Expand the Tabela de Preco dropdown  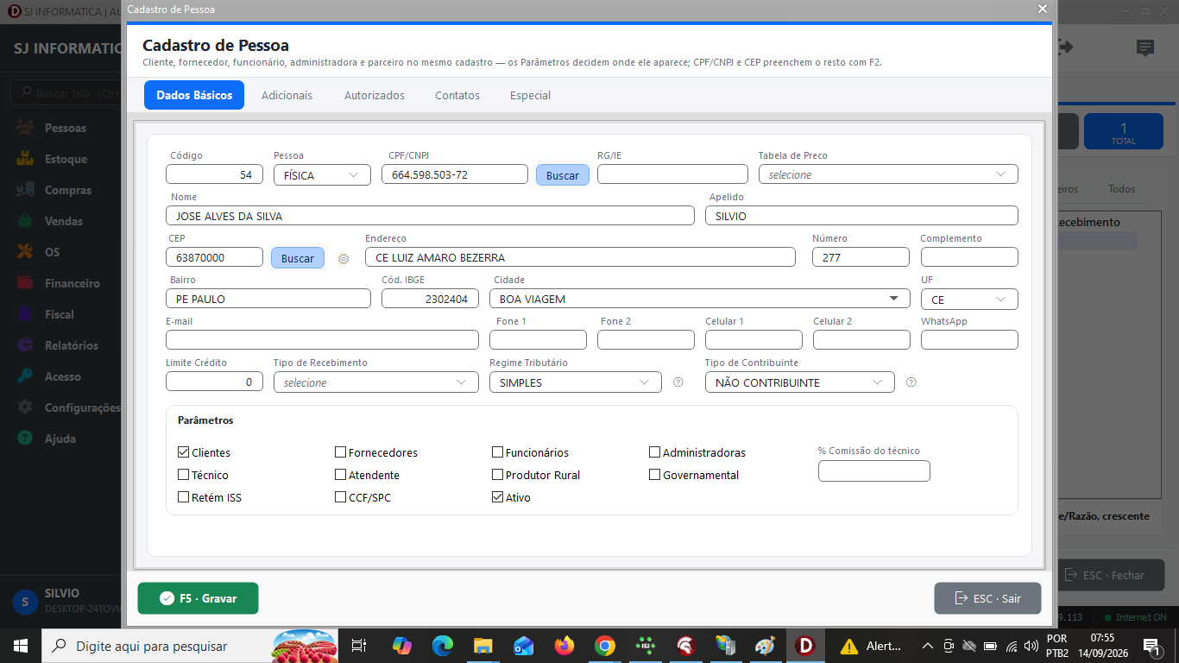click(888, 174)
